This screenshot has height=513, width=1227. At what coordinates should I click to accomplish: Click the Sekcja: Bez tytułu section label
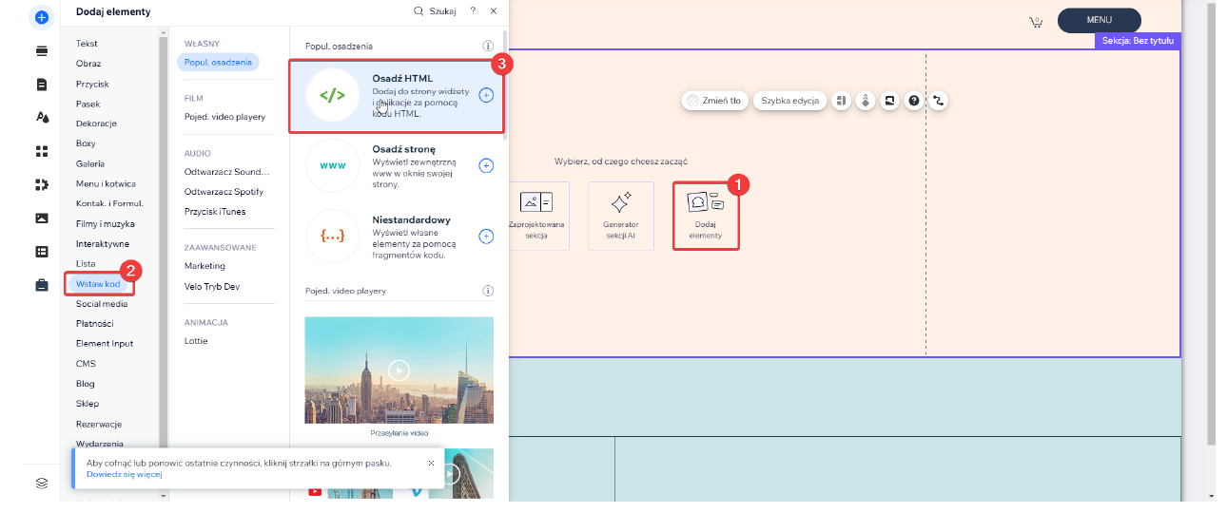pos(1138,41)
